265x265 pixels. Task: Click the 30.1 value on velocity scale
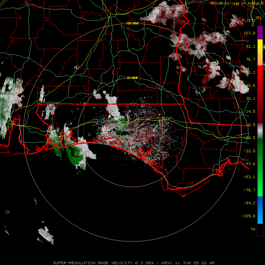click(x=251, y=99)
